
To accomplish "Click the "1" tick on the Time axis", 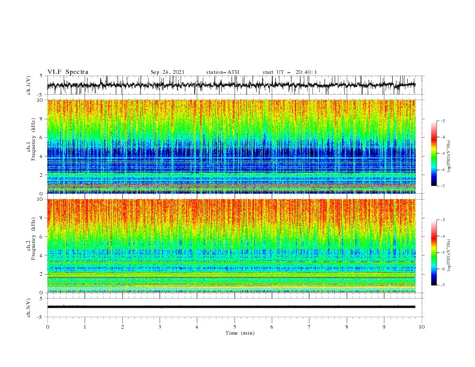I will pyautogui.click(x=85, y=327).
